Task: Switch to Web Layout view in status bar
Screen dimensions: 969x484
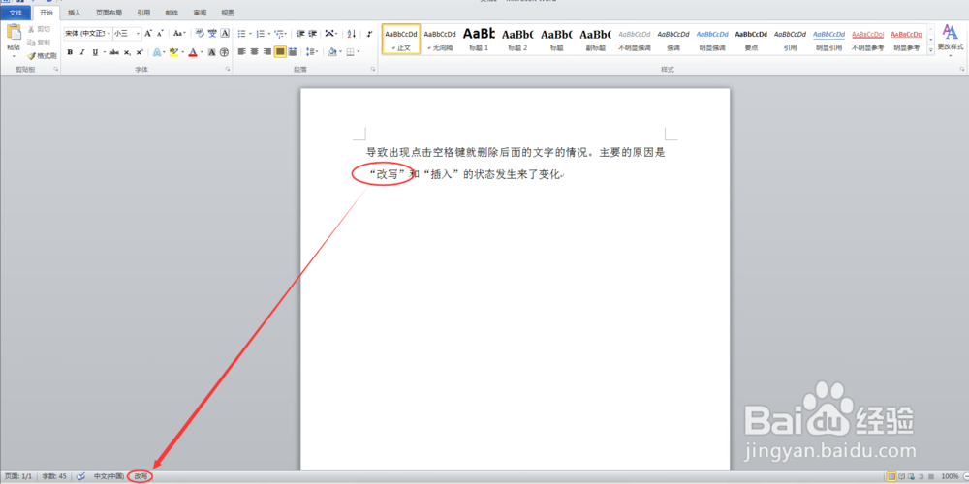Action: [911, 476]
